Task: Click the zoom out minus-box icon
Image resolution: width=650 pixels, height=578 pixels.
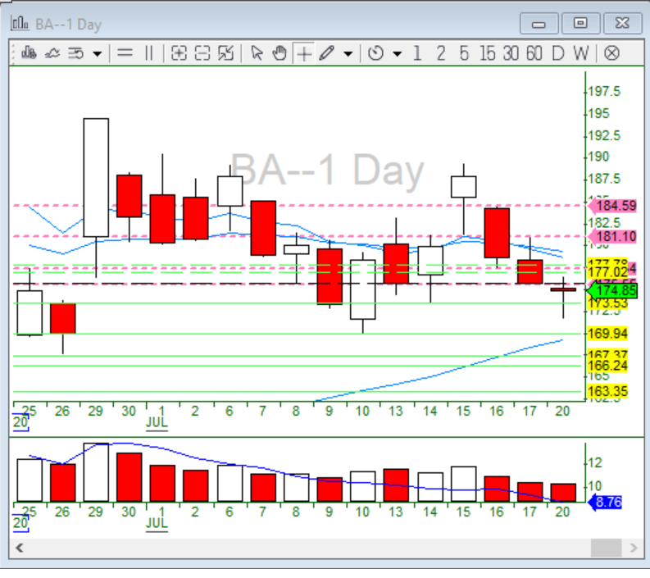Action: 202,53
